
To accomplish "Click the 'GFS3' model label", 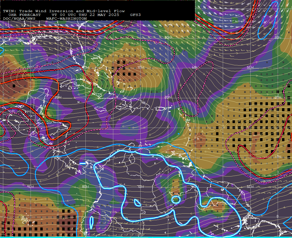I will 135,15.
